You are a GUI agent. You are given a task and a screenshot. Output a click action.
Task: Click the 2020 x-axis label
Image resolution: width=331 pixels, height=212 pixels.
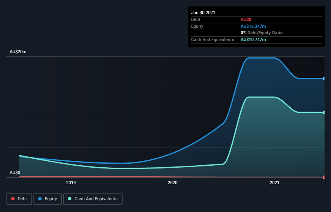173,183
